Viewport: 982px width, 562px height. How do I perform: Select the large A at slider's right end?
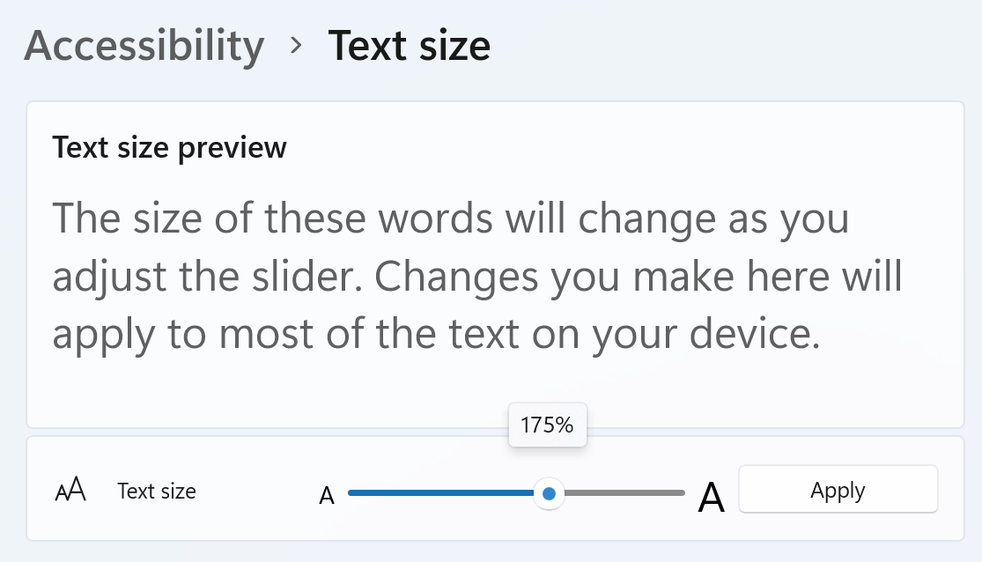[711, 495]
